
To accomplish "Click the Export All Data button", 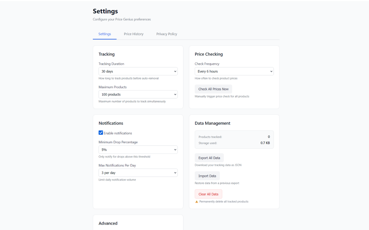I will (209, 158).
